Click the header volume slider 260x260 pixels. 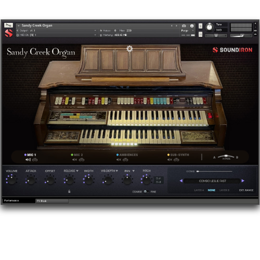(241, 36)
